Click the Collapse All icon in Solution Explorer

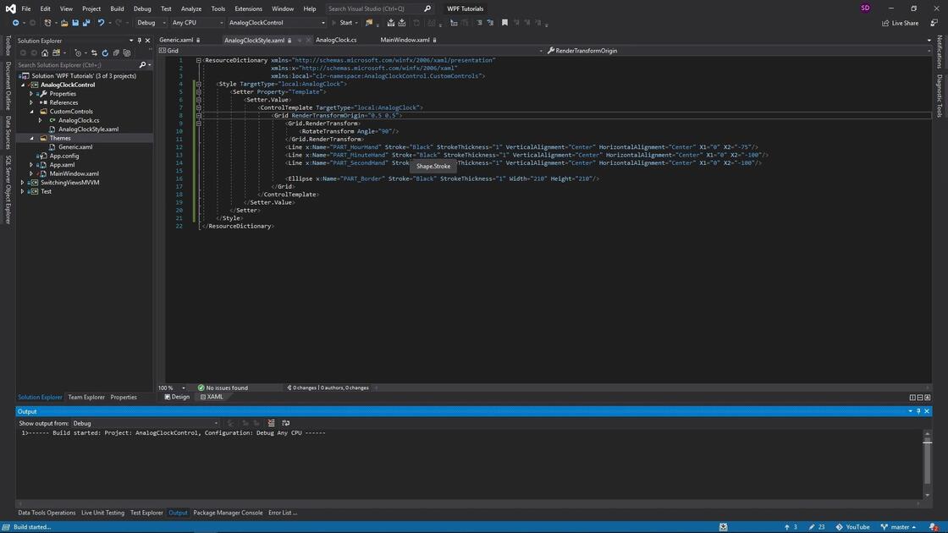pyautogui.click(x=115, y=53)
